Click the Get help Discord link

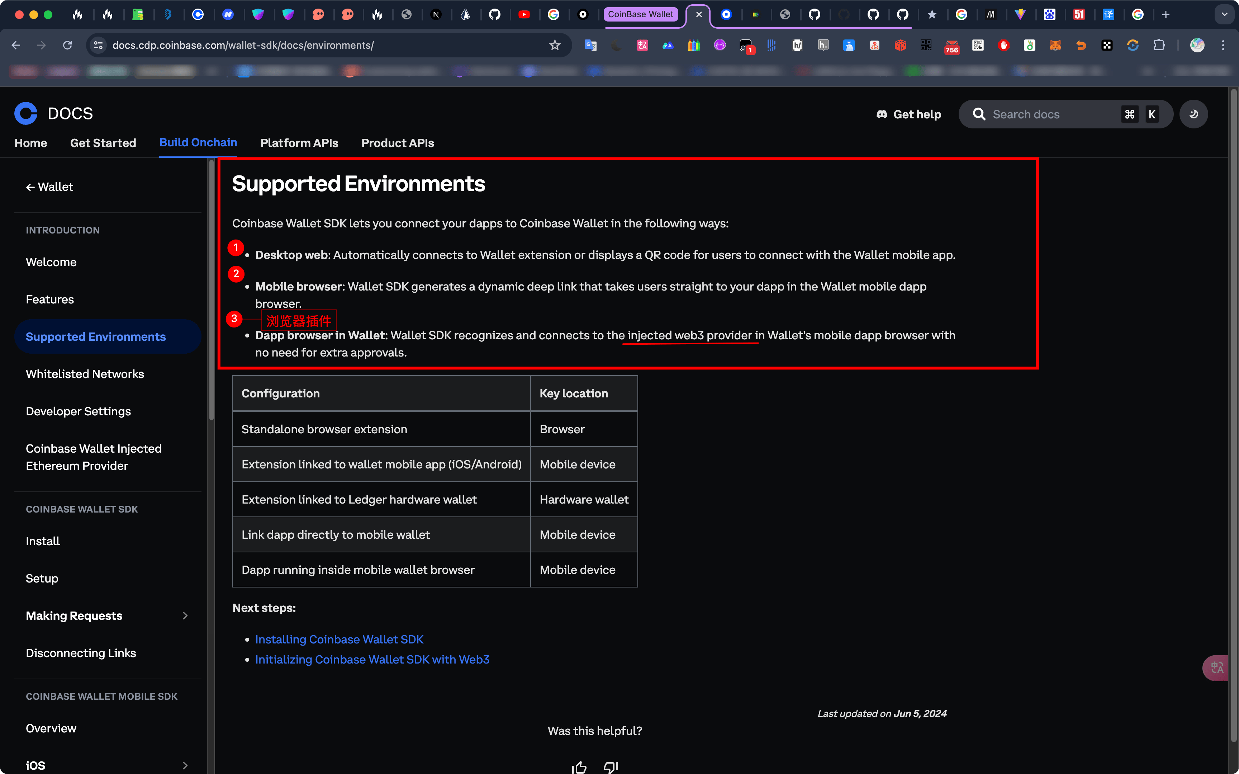coord(908,114)
